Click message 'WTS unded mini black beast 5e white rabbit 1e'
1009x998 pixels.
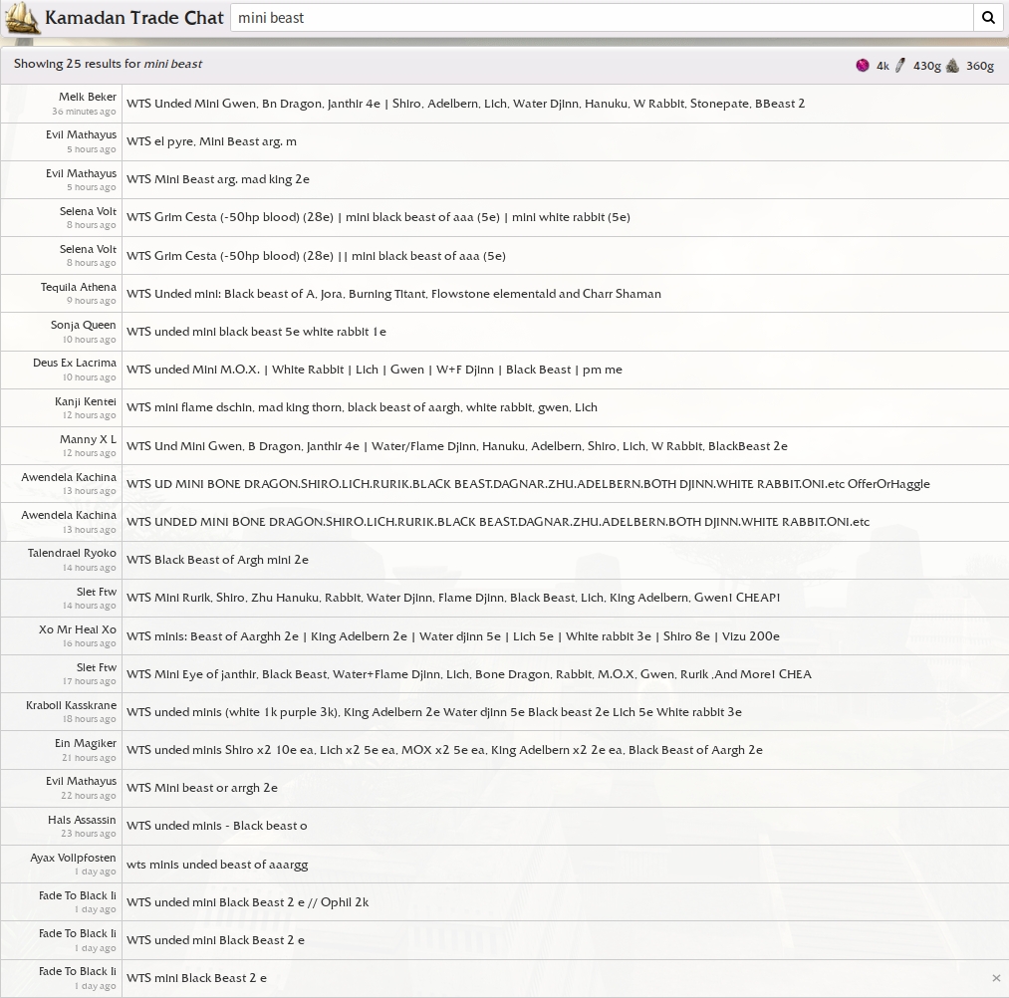tap(256, 332)
